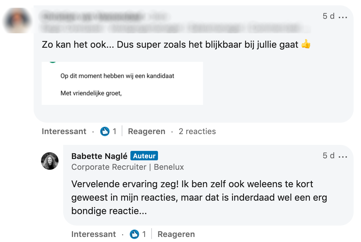Open more options on Babette Naglé's reply
361x242 pixels.
pos(343,156)
